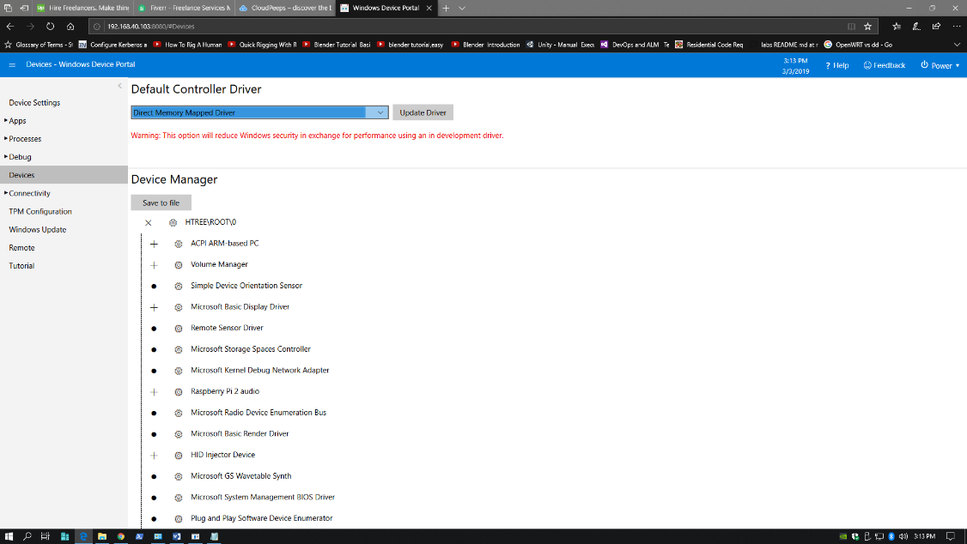967x544 pixels.
Task: Click the Update Driver button
Action: (423, 112)
